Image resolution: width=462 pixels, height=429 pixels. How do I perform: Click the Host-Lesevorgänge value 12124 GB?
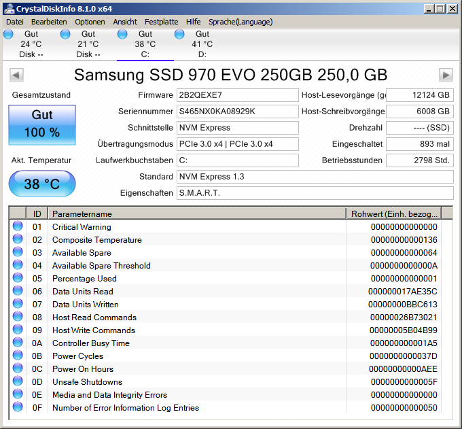pyautogui.click(x=420, y=95)
